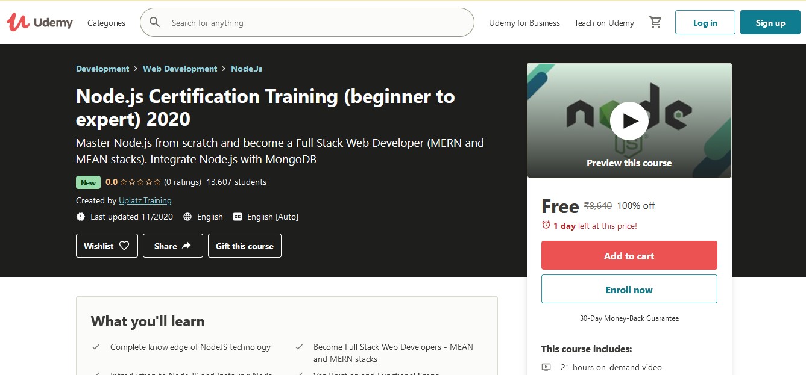Image resolution: width=806 pixels, height=375 pixels.
Task: Click the Add to cart button
Action: [629, 255]
